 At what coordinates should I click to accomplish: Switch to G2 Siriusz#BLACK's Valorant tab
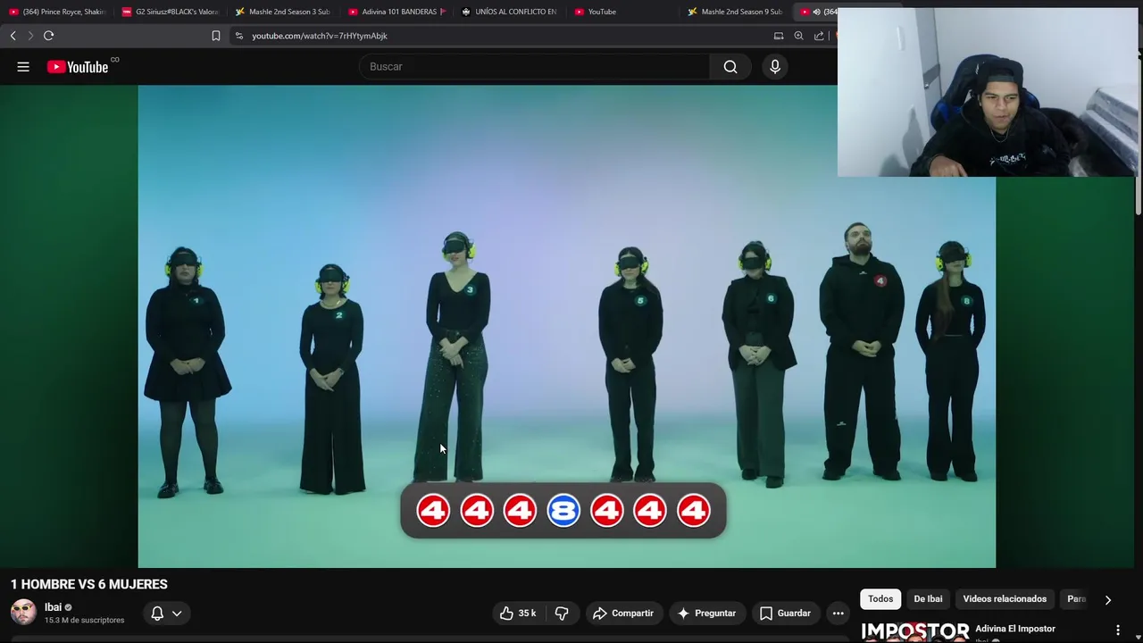coord(170,12)
